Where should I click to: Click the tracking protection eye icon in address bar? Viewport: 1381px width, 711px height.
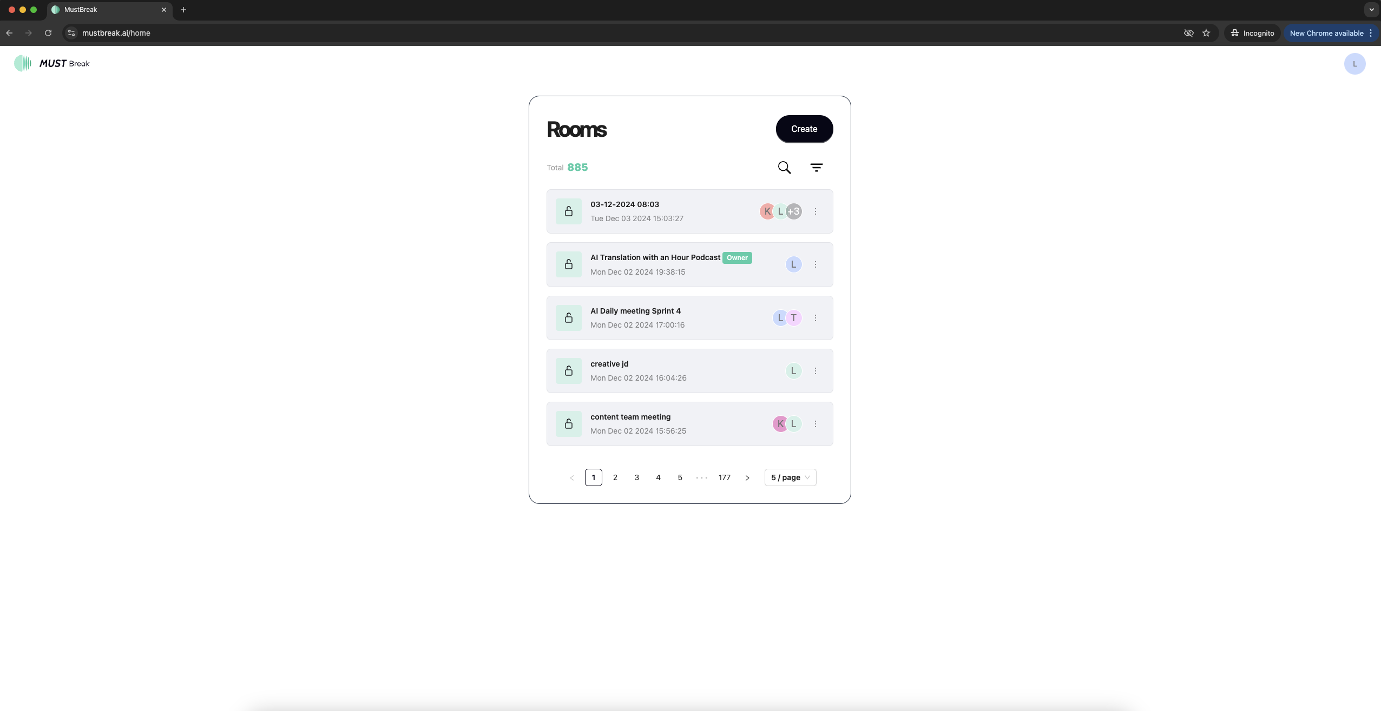(1188, 33)
